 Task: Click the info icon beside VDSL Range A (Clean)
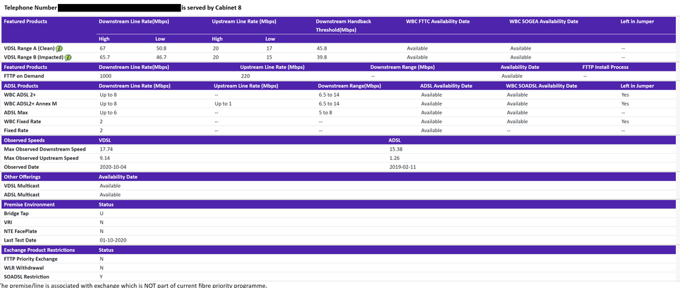click(x=59, y=49)
